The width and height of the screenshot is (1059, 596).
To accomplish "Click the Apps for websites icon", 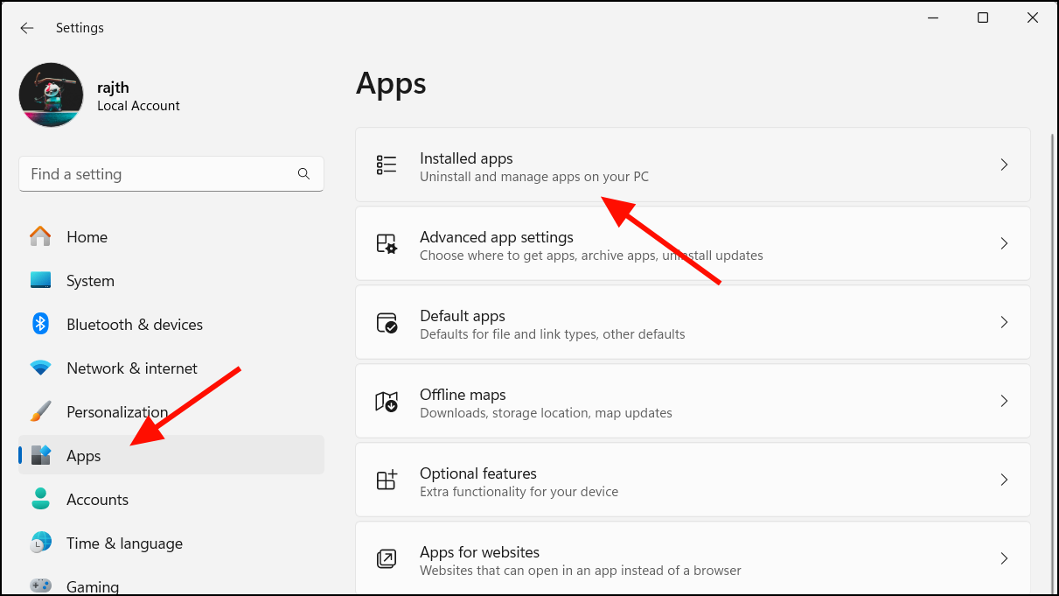I will [x=386, y=557].
